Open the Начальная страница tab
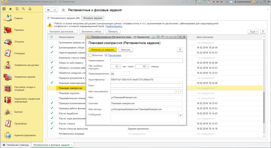271x148 pixels. [x=16, y=145]
